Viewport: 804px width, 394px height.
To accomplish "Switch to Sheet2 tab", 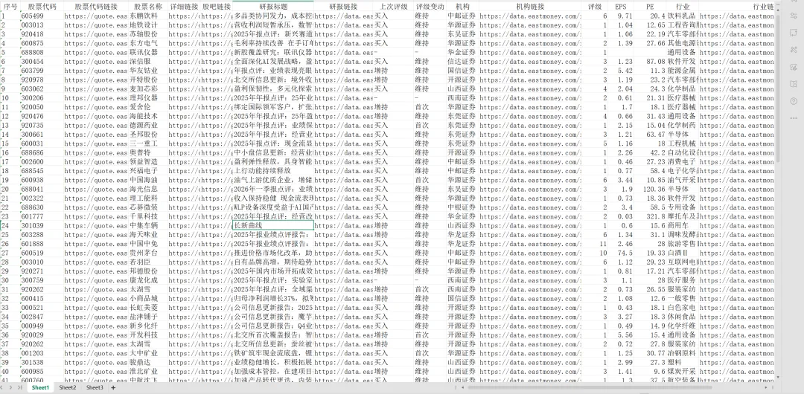I will [68, 388].
